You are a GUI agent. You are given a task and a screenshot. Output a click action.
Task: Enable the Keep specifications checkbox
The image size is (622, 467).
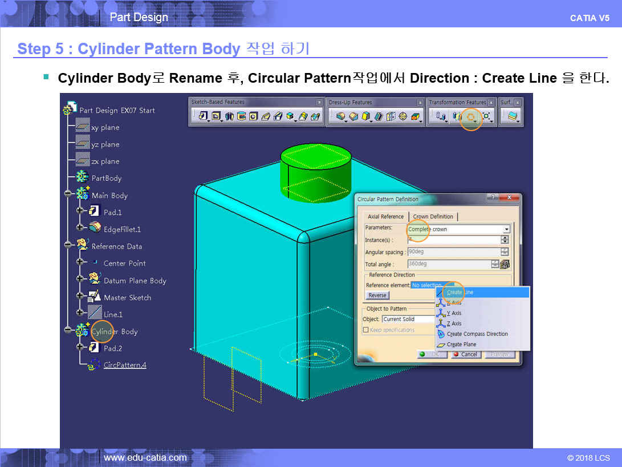(365, 330)
